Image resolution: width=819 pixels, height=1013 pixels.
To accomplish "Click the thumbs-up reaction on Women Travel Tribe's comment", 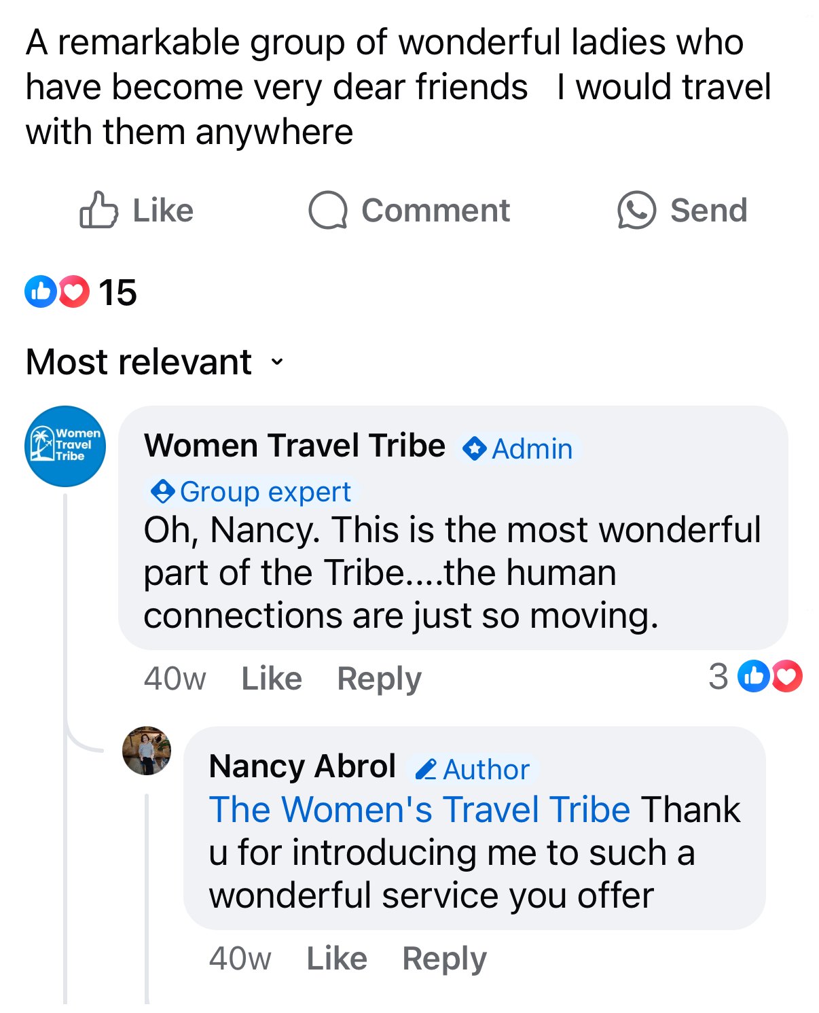I will (754, 676).
